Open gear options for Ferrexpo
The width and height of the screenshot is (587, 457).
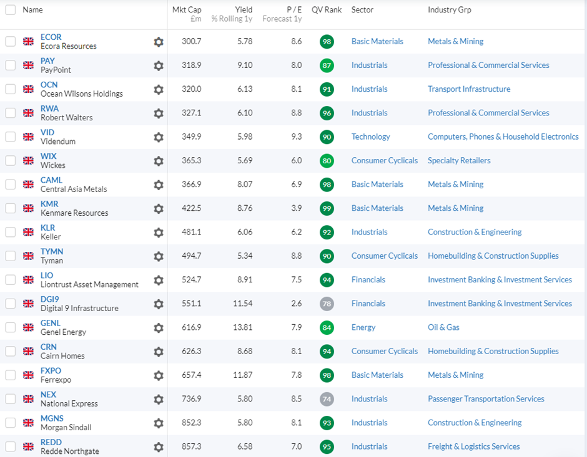(159, 375)
